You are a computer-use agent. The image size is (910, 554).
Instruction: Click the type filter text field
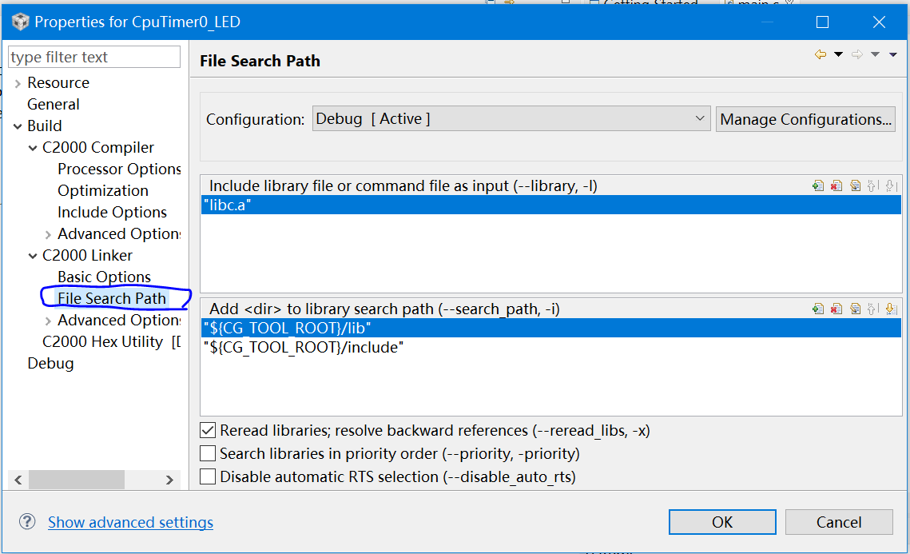click(94, 57)
